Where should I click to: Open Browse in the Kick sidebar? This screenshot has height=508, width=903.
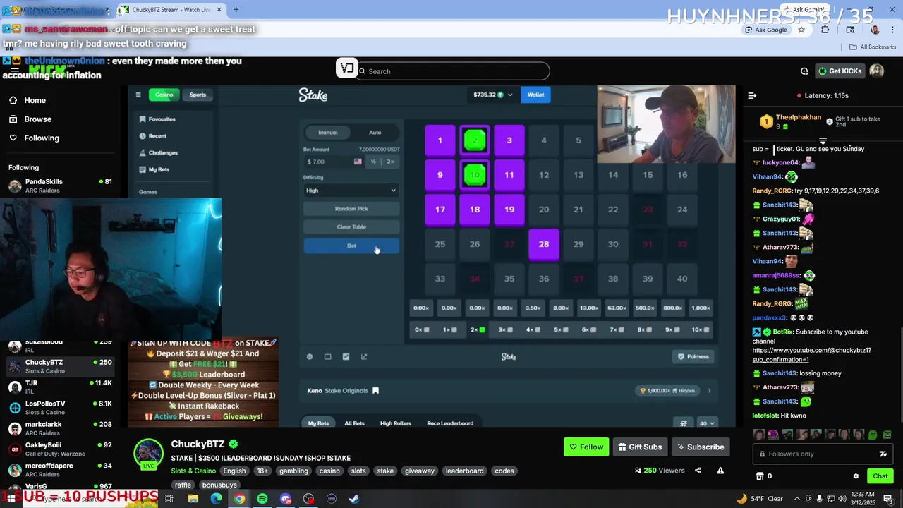click(30, 119)
